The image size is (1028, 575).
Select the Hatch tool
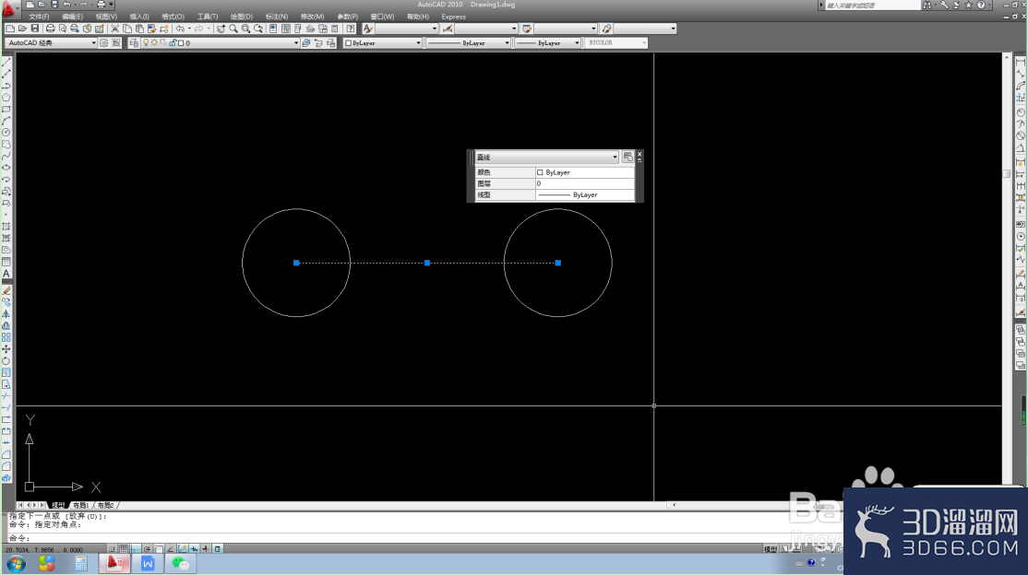[x=6, y=226]
